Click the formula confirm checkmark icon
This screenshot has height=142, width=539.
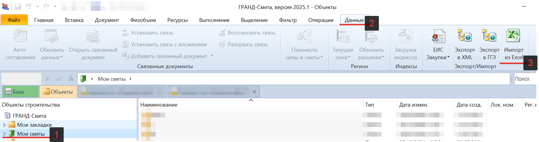pyautogui.click(x=59, y=79)
